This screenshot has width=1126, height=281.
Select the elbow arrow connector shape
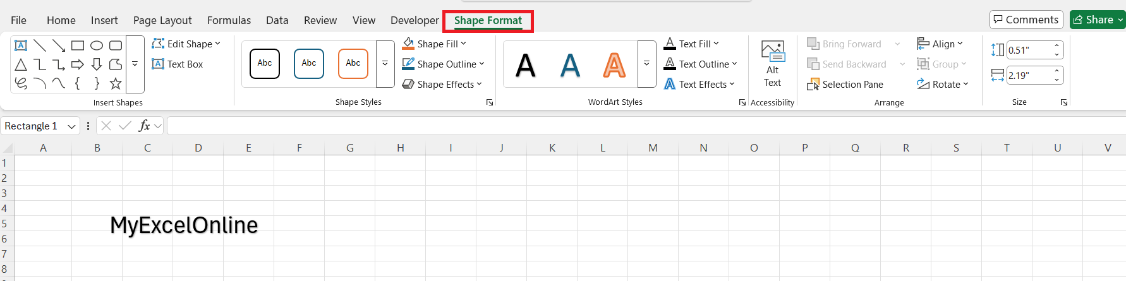[x=59, y=64]
